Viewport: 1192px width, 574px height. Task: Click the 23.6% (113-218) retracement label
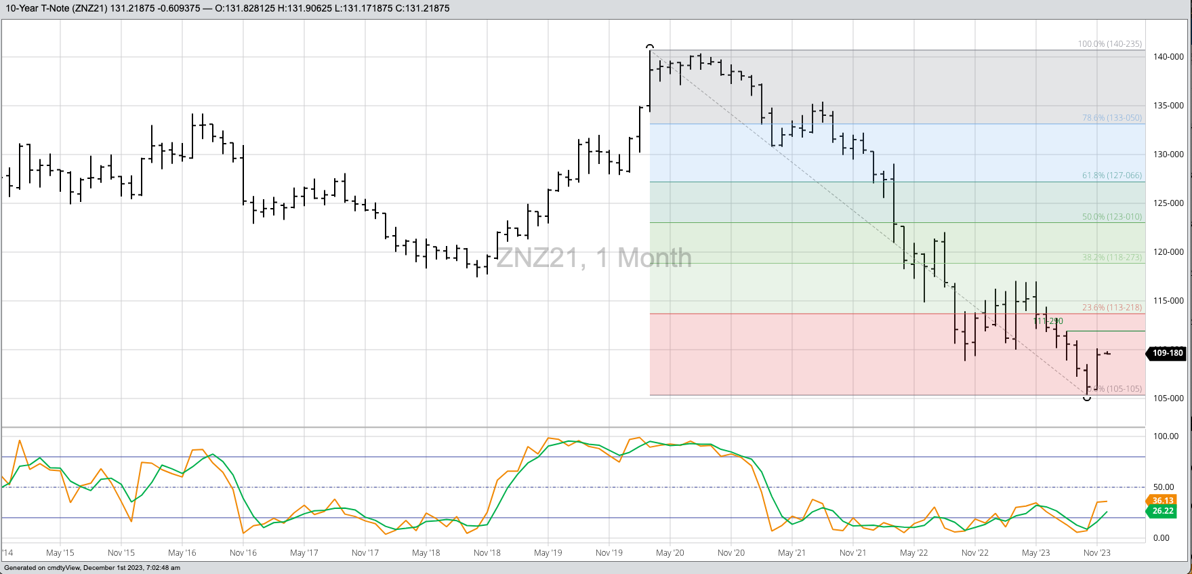1111,308
